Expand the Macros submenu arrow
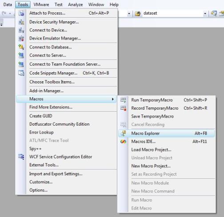This screenshot has height=217, width=224. pos(113,99)
